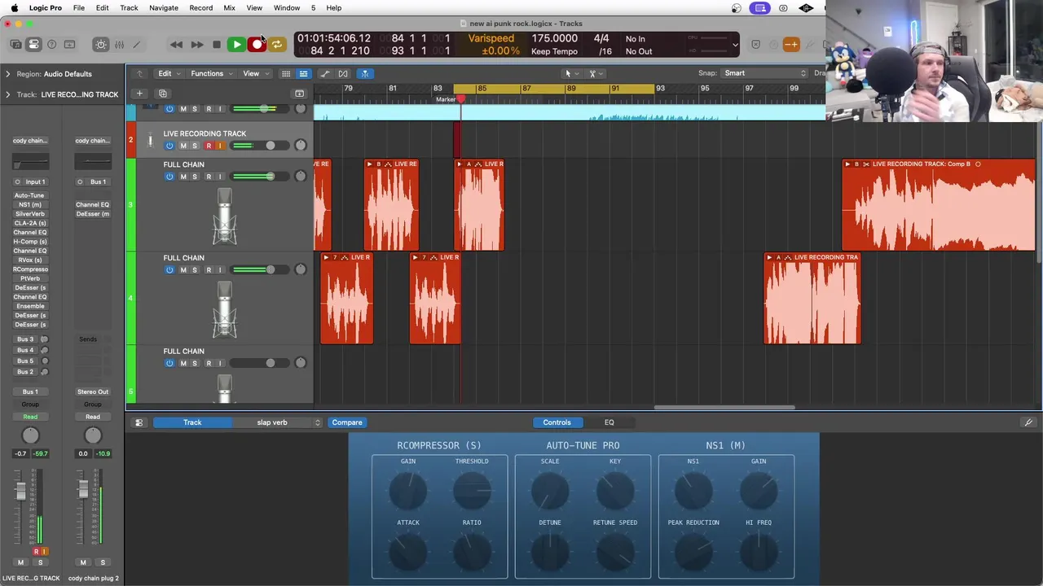Toggle input monitoring on LIVE RECORDING TRACK
This screenshot has height=586, width=1043.
(x=220, y=146)
